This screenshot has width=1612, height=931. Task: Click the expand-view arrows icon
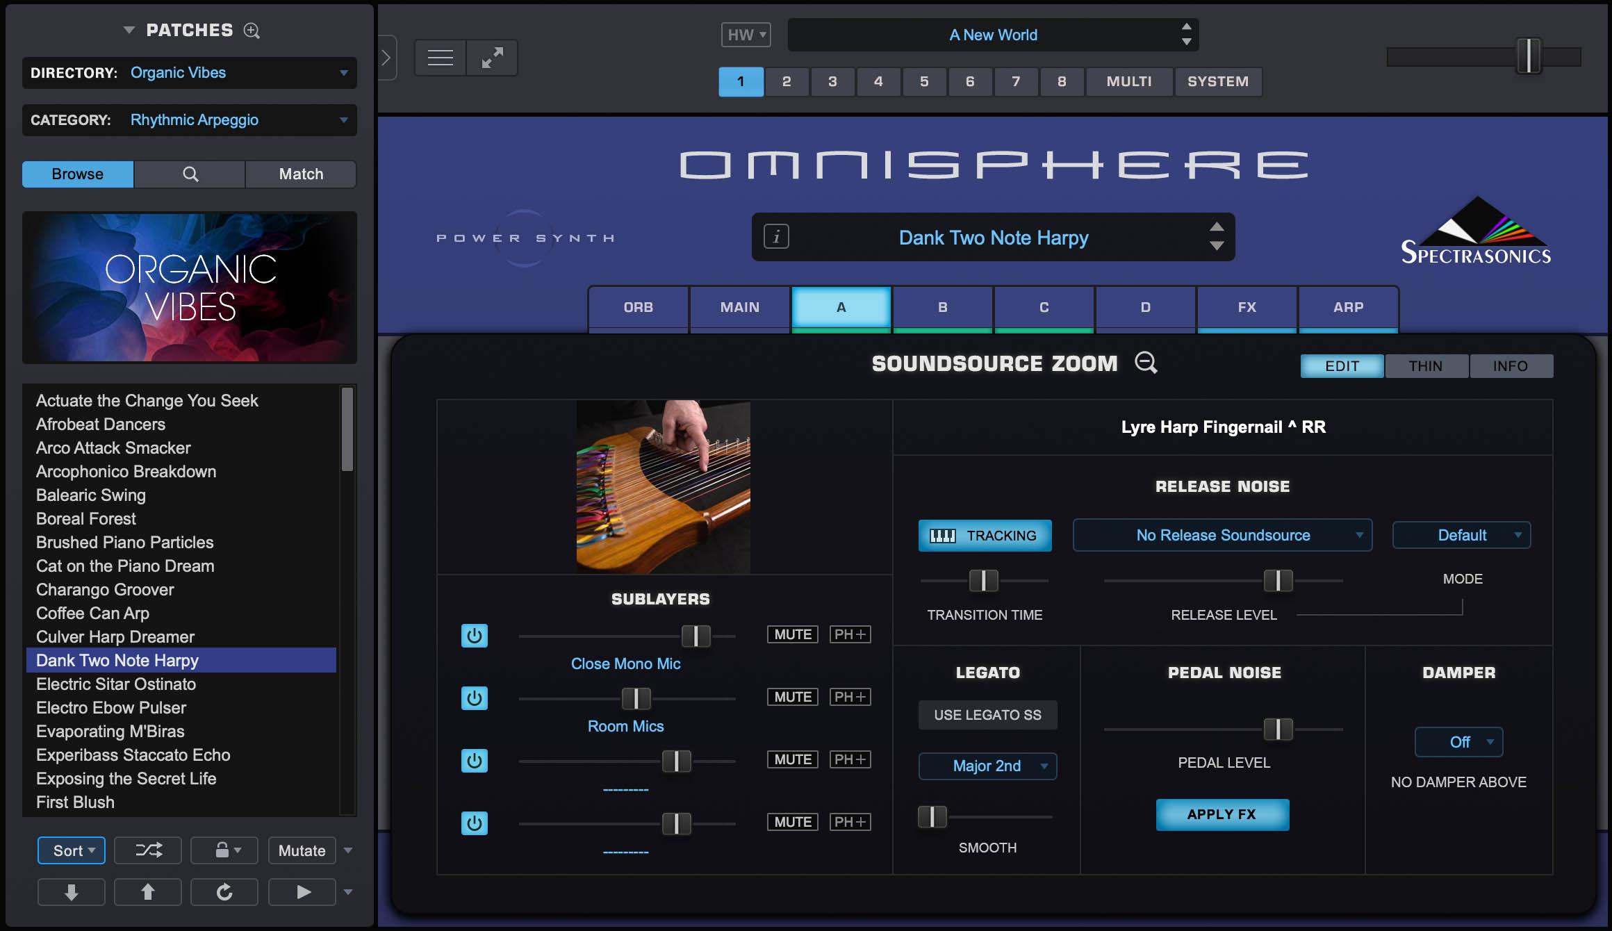coord(493,57)
